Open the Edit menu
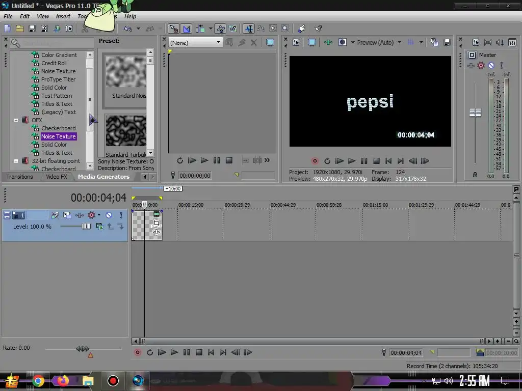The height and width of the screenshot is (391, 522). 24,16
